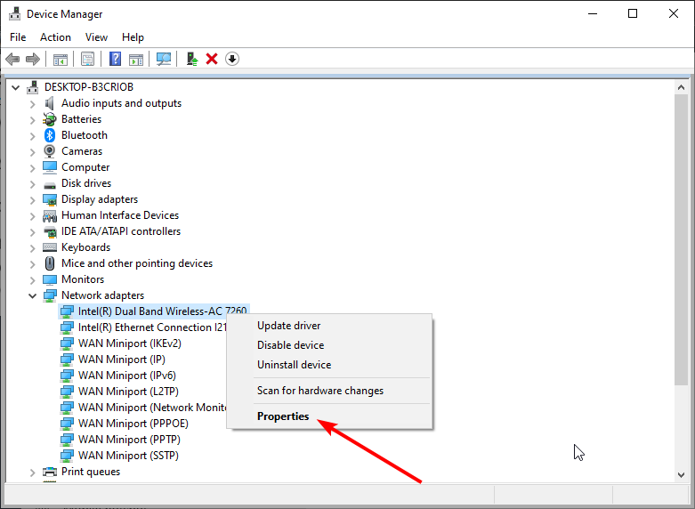Expand the Monitors category
Viewport: 695px width, 509px height.
point(32,279)
